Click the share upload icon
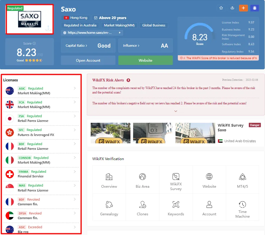 coord(232,8)
